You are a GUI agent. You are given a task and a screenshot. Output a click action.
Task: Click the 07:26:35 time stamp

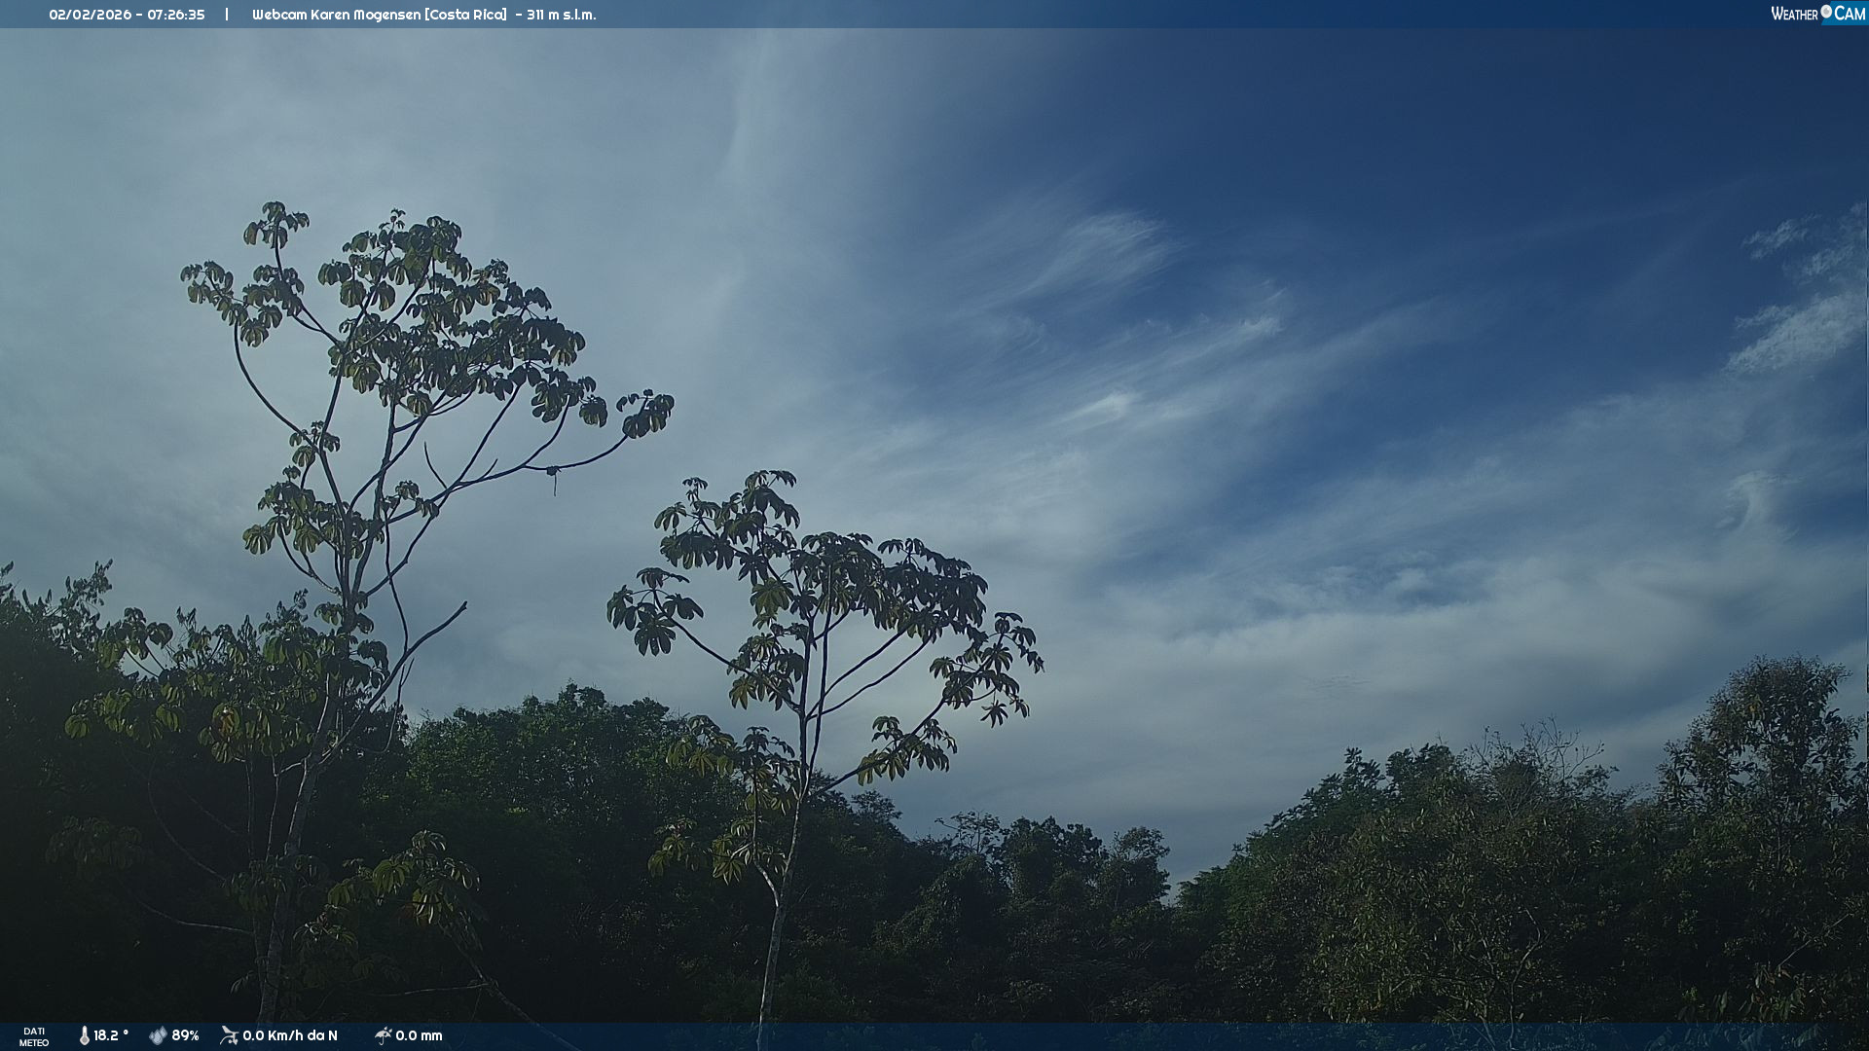[x=176, y=15]
